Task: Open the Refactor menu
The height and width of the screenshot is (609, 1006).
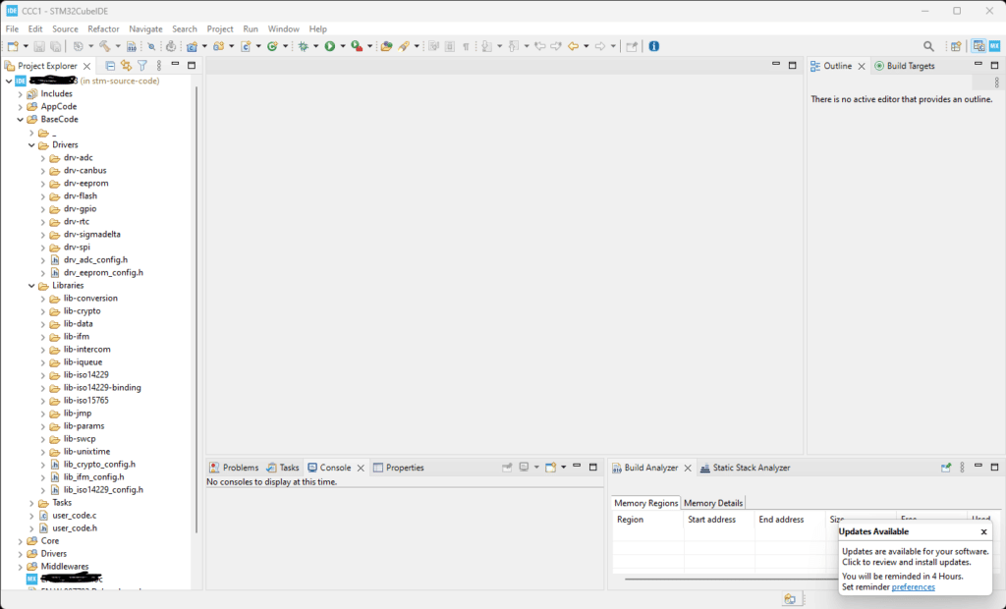Action: [x=103, y=28]
